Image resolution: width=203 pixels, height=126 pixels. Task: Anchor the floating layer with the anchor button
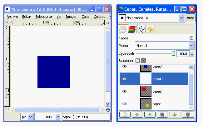175,115
